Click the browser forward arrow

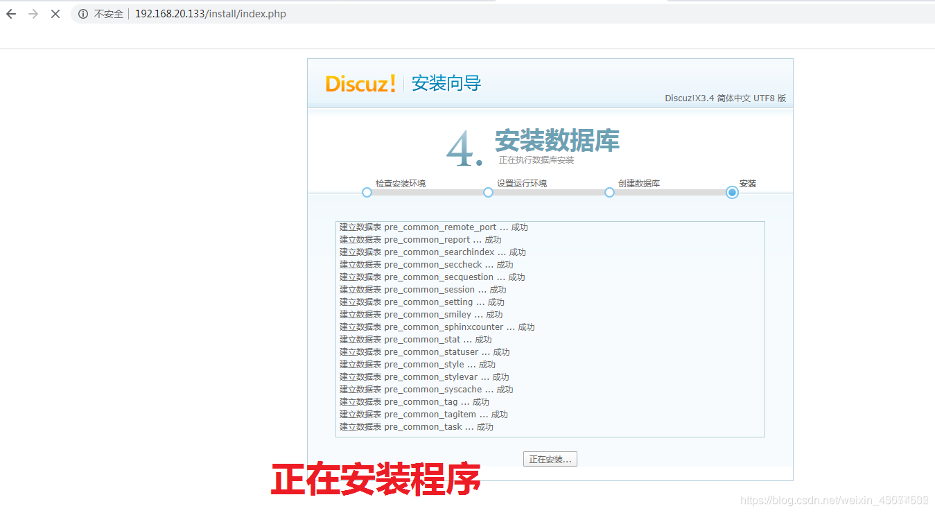tap(33, 14)
